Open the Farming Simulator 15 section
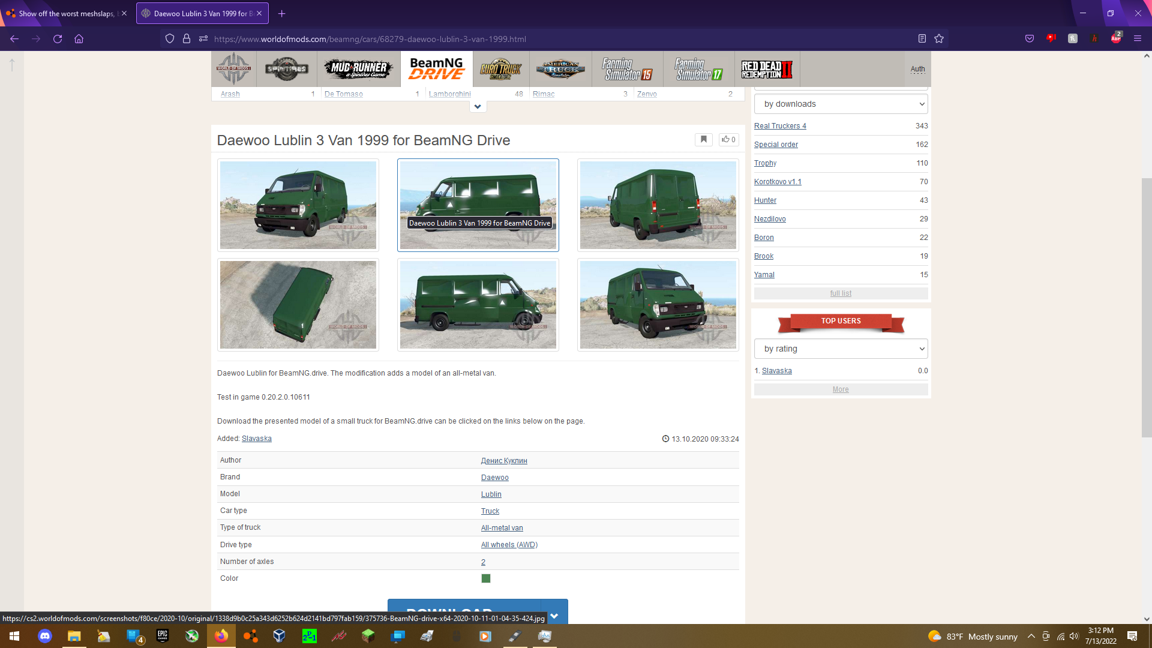Image resolution: width=1152 pixels, height=648 pixels. coord(628,69)
